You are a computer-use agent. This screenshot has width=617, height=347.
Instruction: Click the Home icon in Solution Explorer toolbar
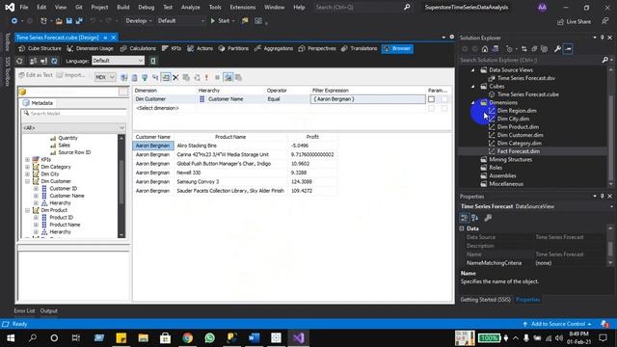point(485,49)
